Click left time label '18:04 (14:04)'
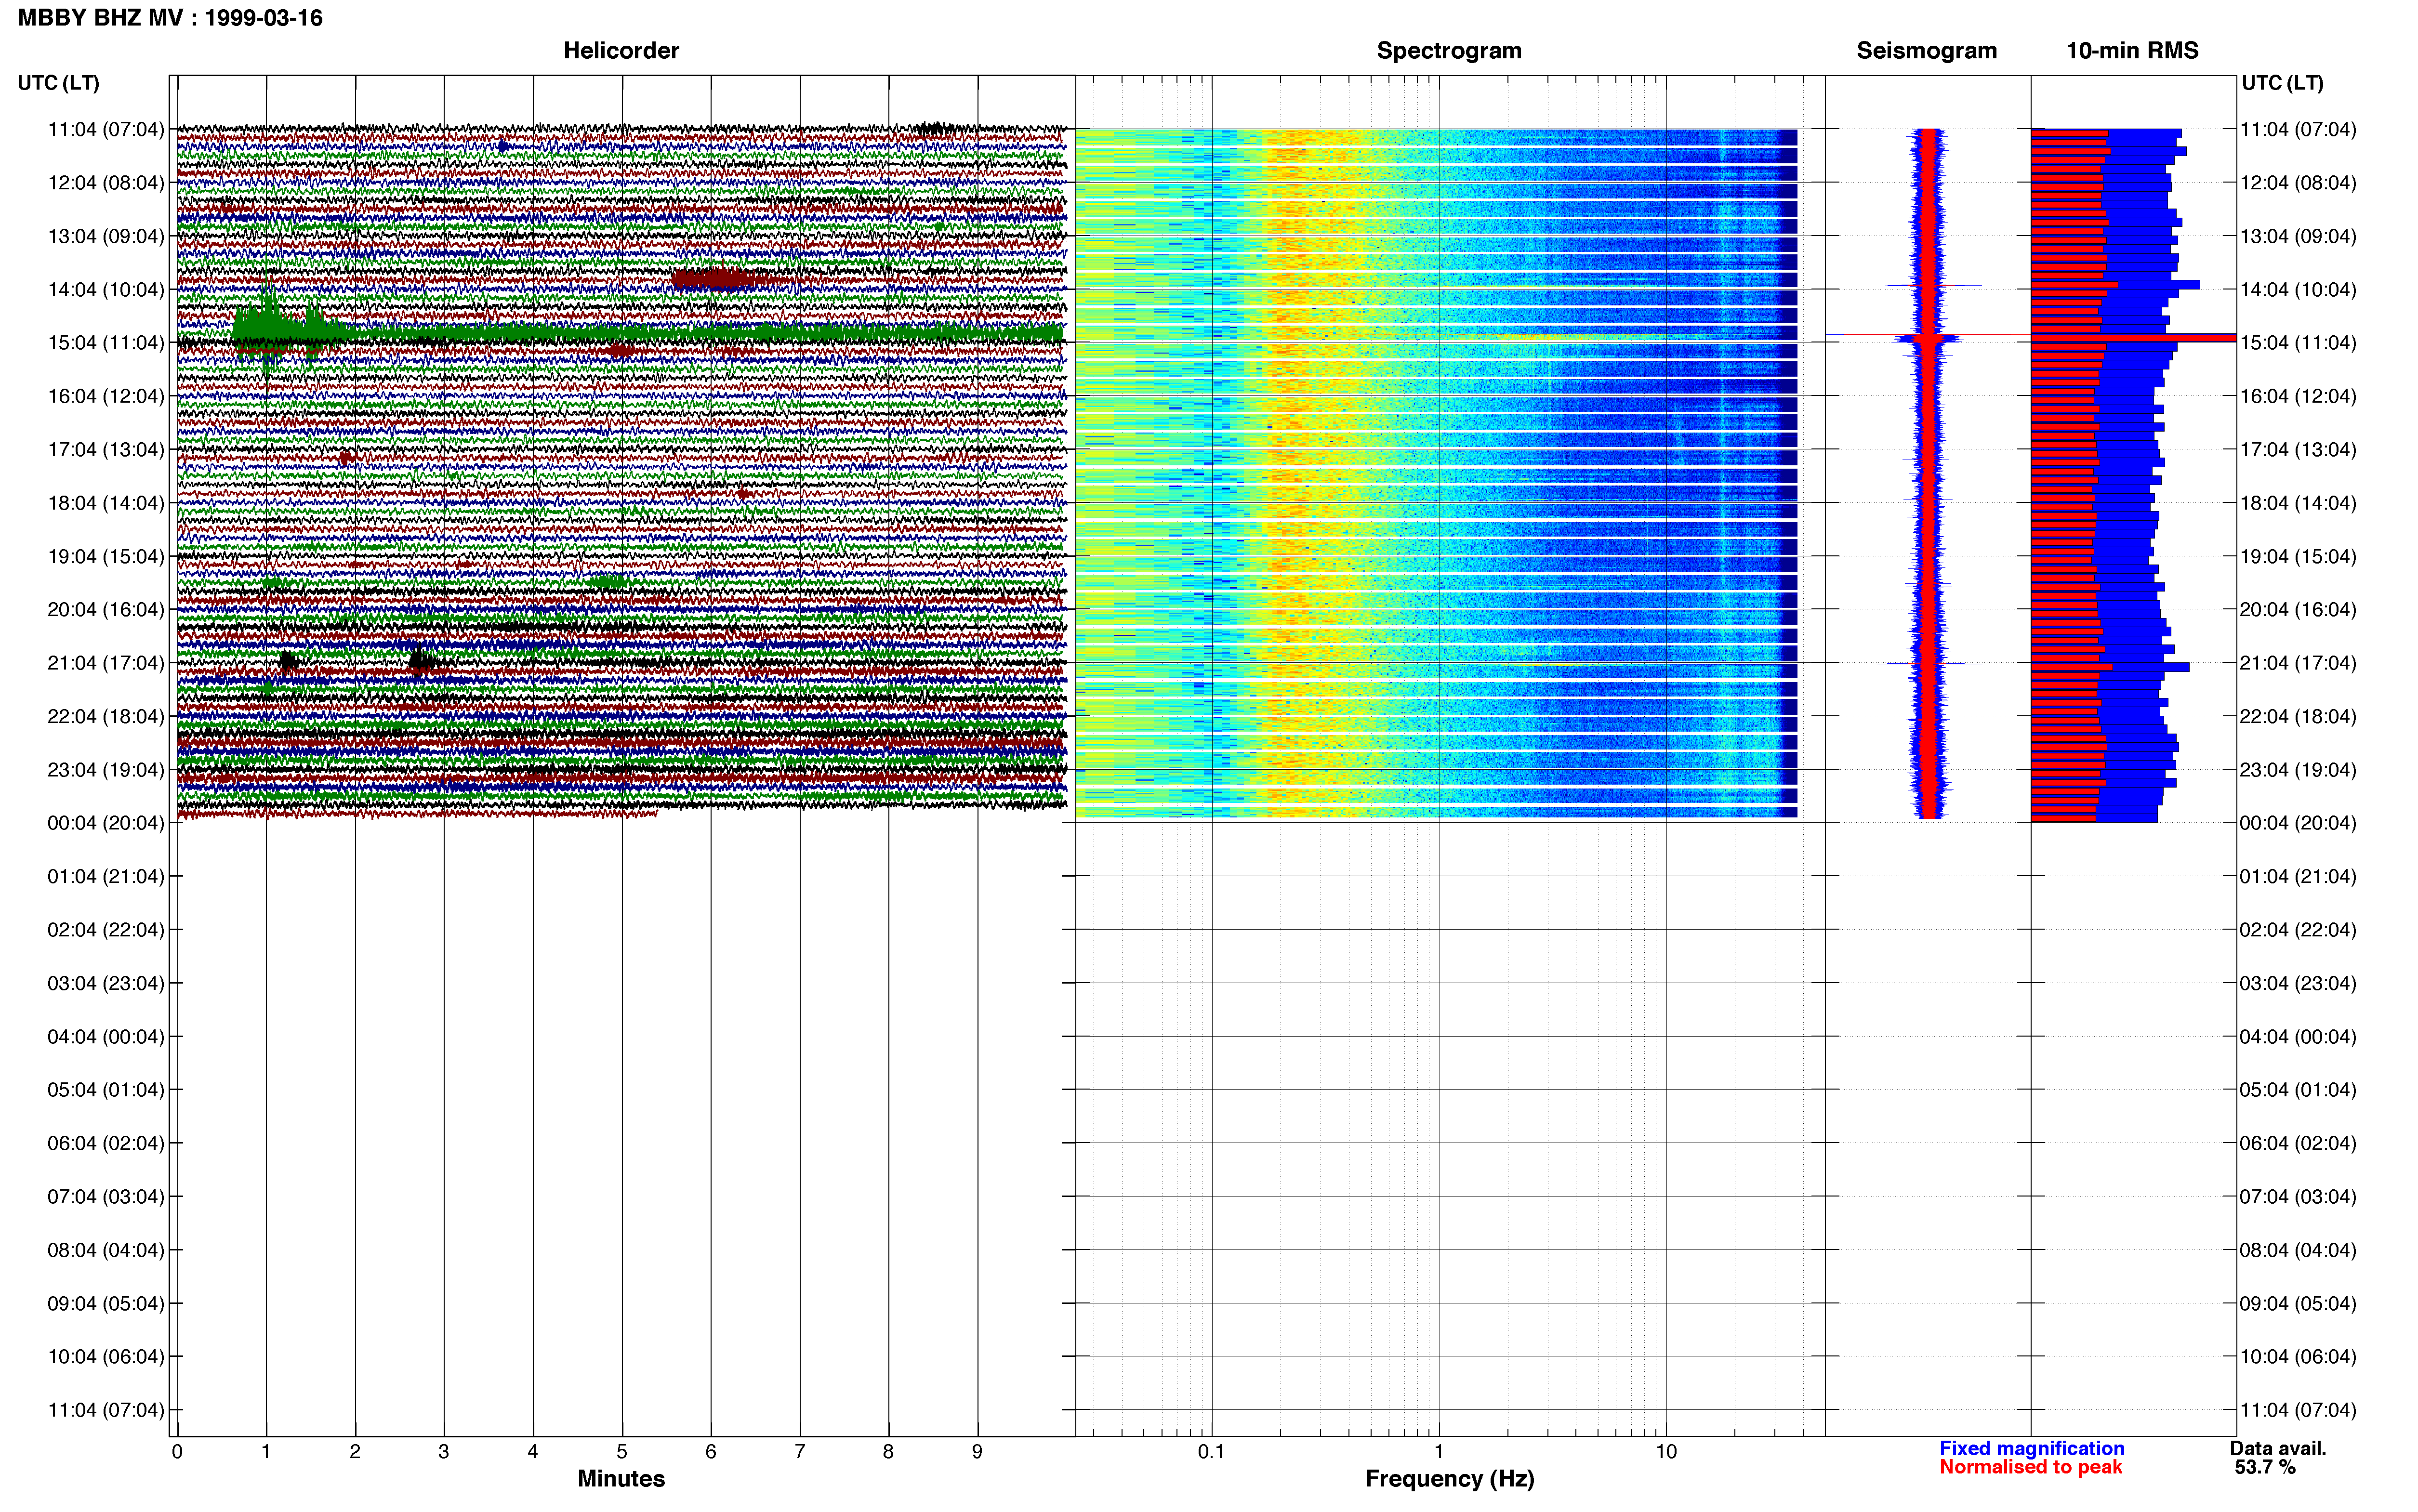2418x1512 pixels. (106, 503)
